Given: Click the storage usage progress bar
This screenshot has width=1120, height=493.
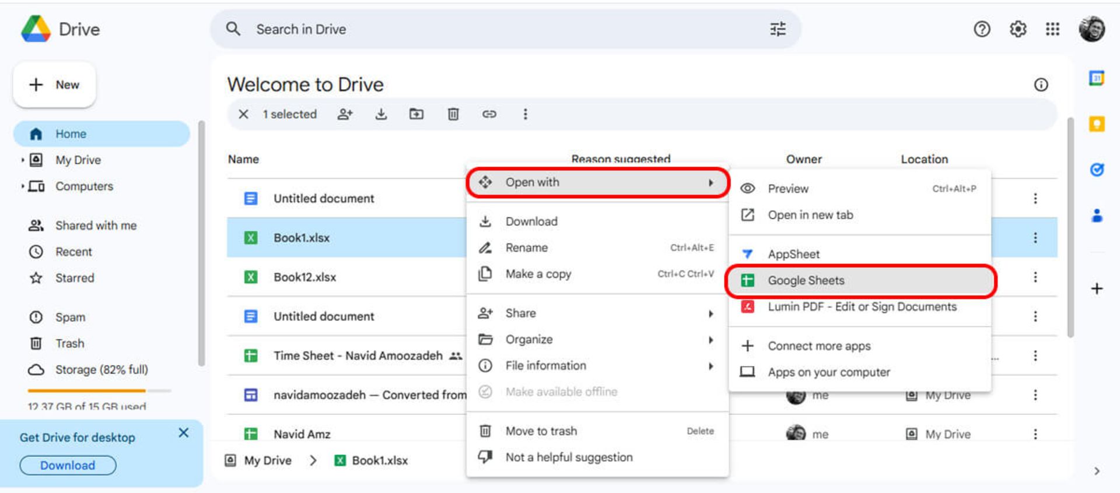Looking at the screenshot, I should point(99,391).
